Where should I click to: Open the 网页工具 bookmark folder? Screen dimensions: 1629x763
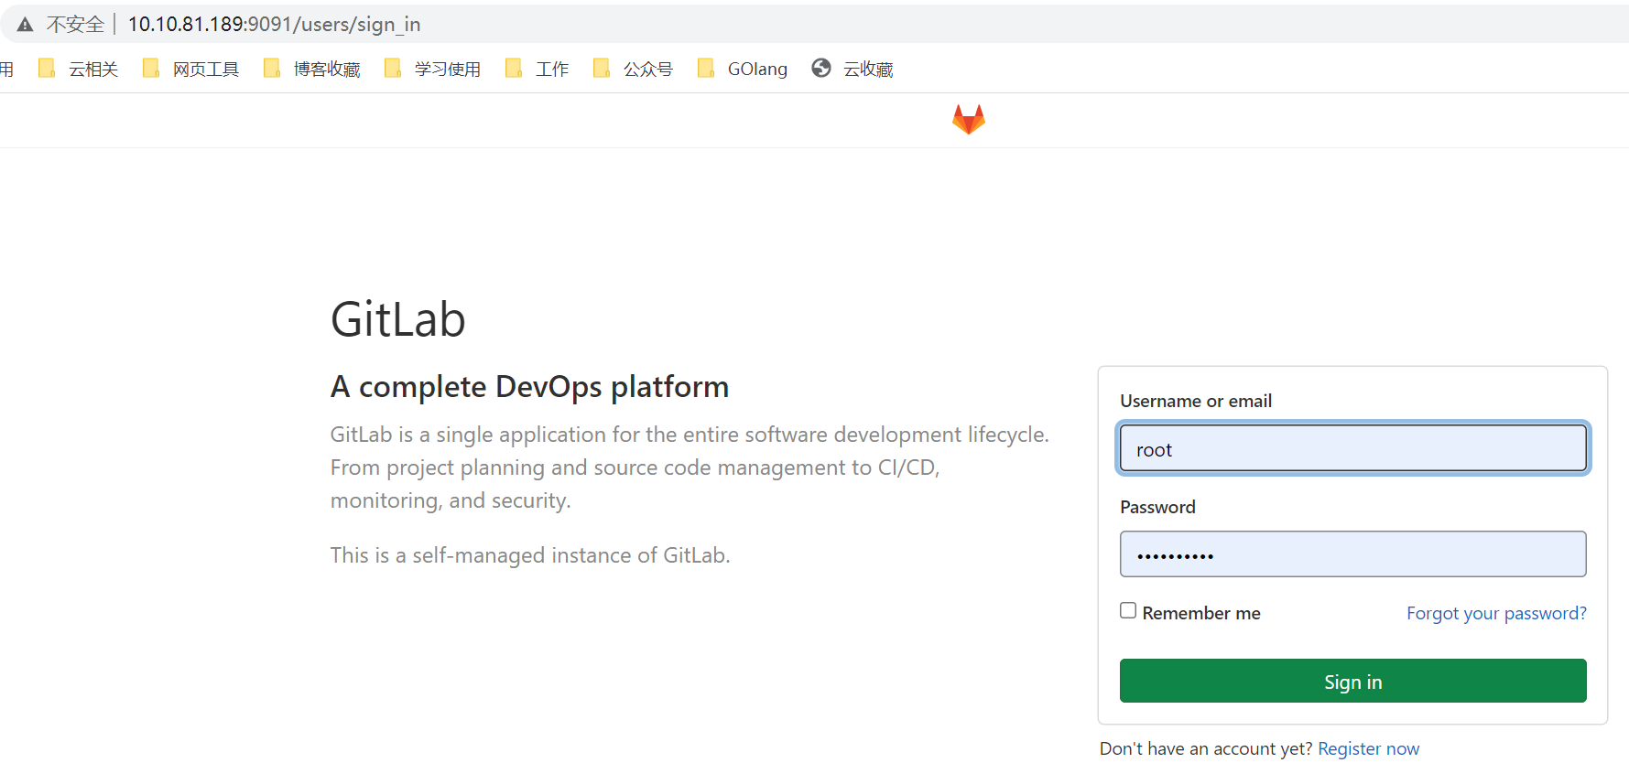(190, 69)
